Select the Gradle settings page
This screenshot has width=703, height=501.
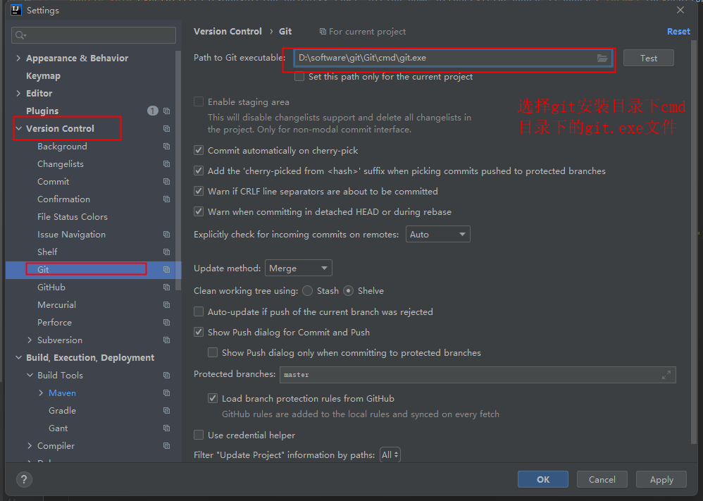[62, 410]
